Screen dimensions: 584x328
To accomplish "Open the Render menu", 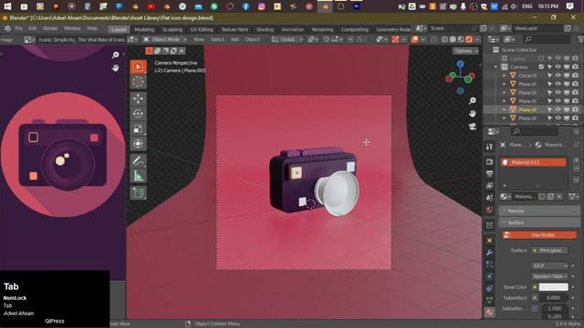I will pyautogui.click(x=50, y=28).
